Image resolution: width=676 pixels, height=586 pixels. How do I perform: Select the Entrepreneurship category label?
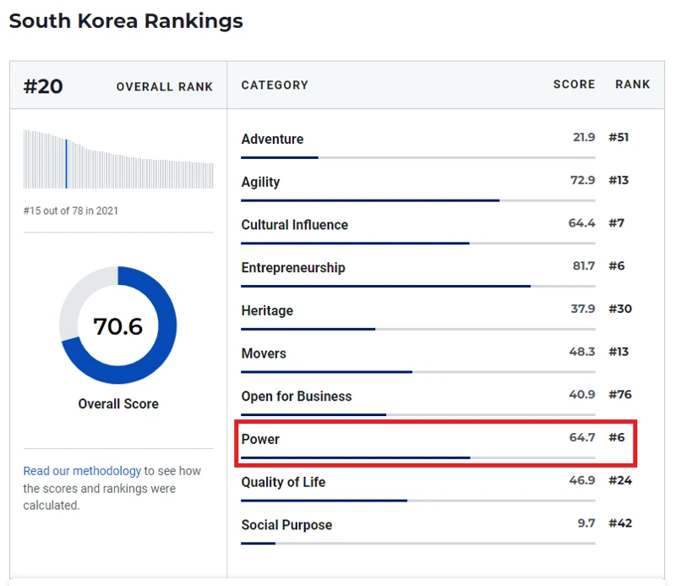pos(293,267)
